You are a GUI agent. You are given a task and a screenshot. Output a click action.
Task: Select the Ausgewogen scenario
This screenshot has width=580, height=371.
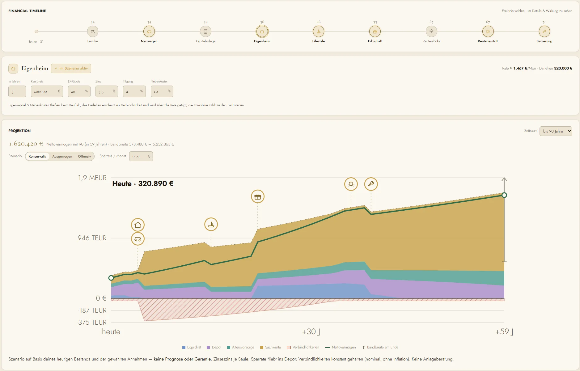[x=62, y=156]
